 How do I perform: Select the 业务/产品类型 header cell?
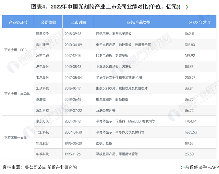point(139,22)
